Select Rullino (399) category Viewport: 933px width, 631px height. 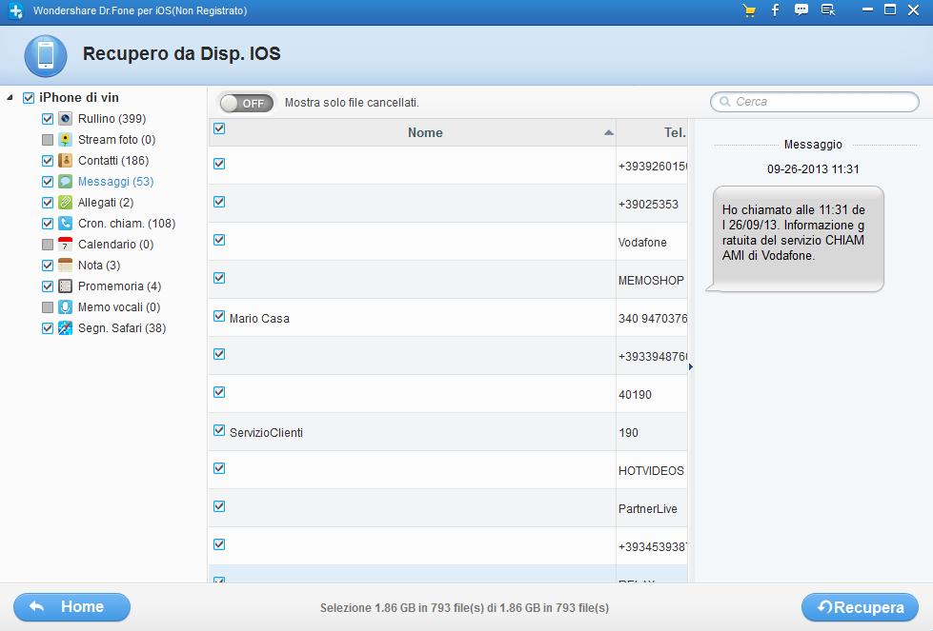112,119
